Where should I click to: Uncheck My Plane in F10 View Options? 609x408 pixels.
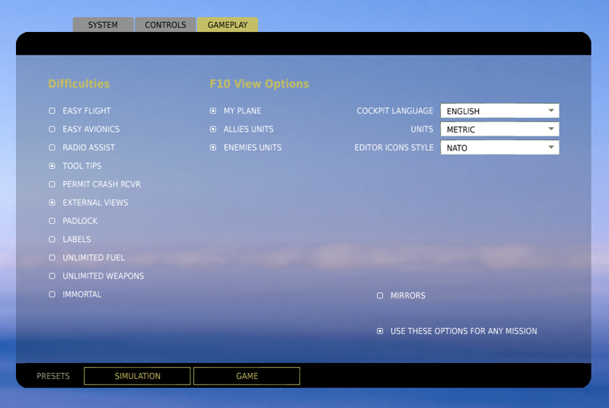[213, 111]
